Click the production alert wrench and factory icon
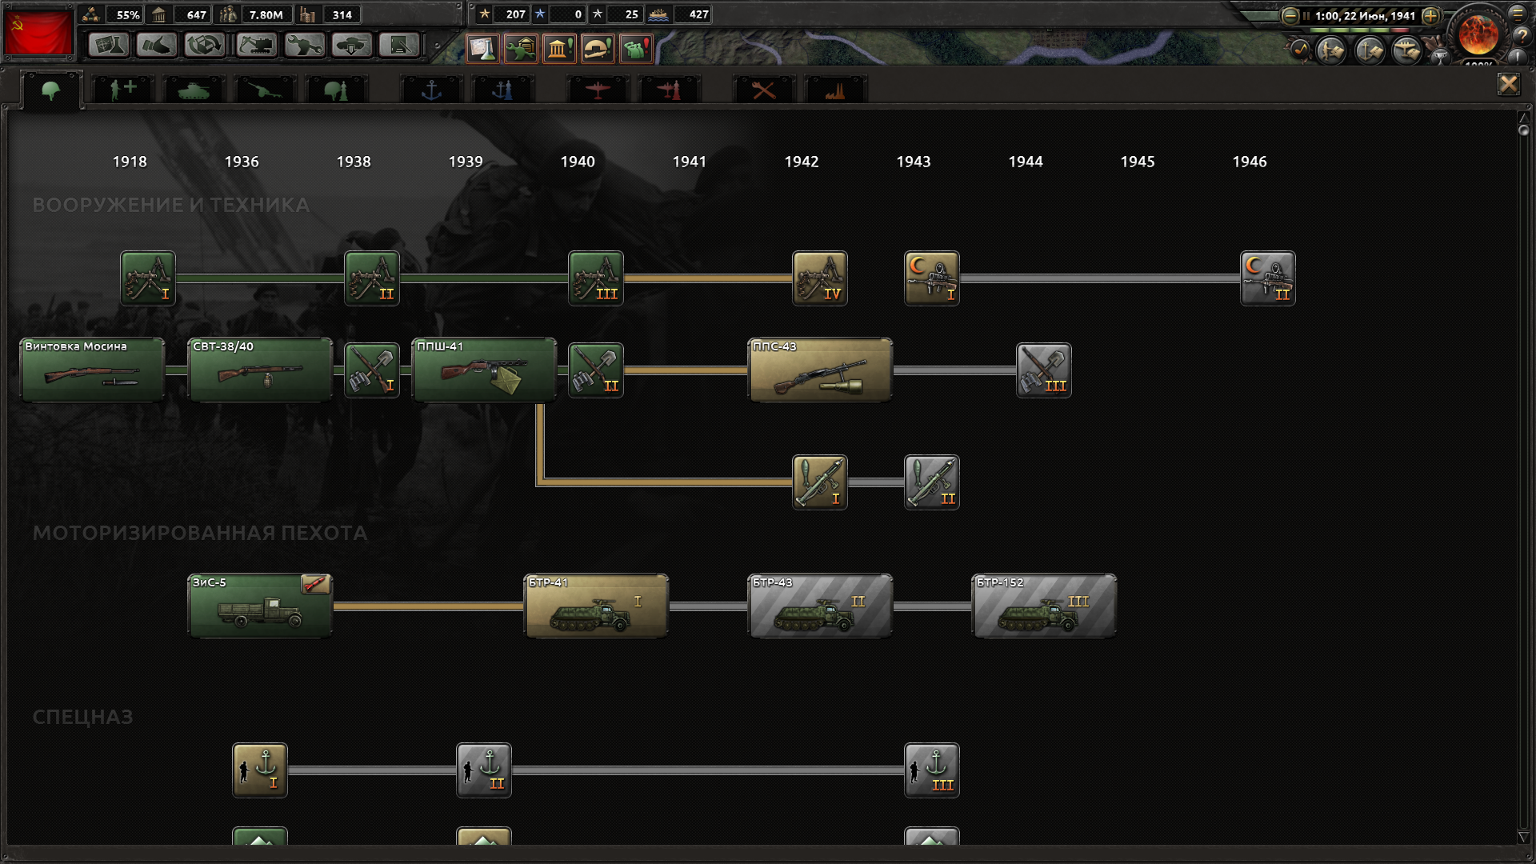Screen dimensions: 1536x864 [521, 49]
